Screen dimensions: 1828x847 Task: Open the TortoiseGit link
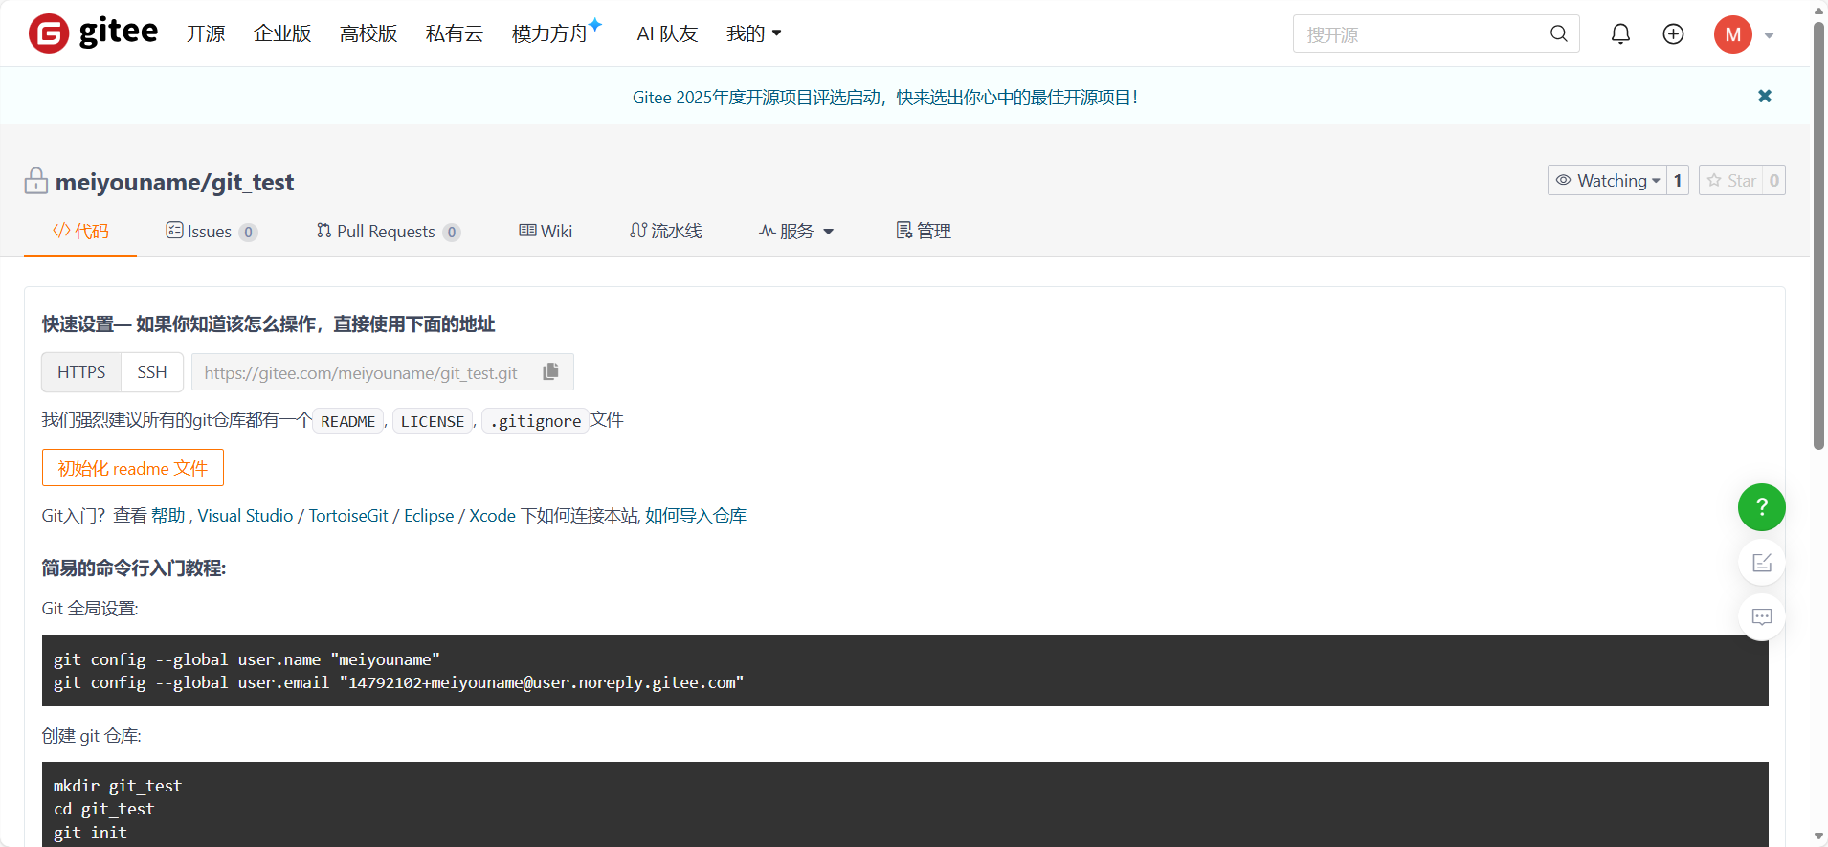(348, 515)
